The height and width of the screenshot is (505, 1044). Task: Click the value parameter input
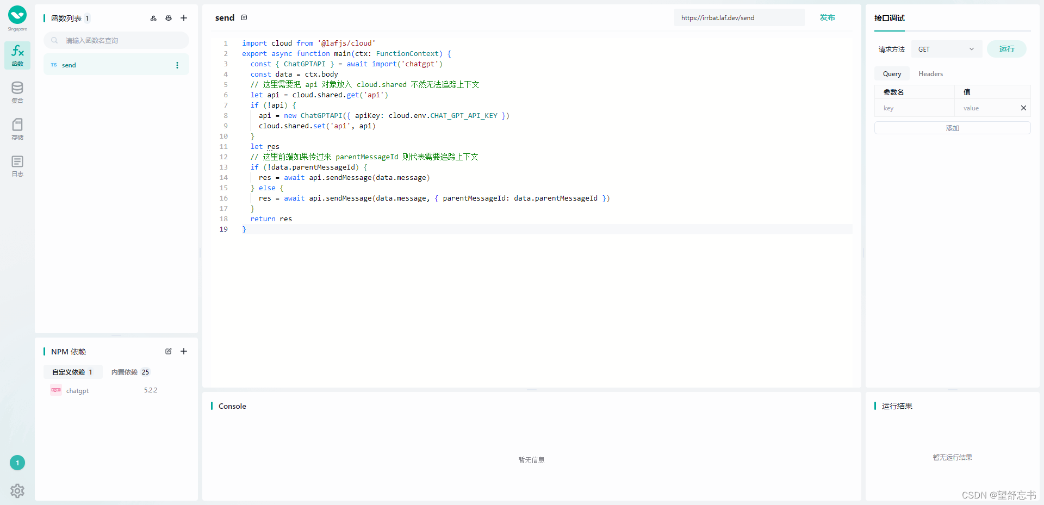pyautogui.click(x=986, y=108)
